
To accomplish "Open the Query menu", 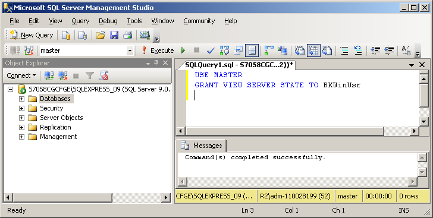I will click(80, 21).
